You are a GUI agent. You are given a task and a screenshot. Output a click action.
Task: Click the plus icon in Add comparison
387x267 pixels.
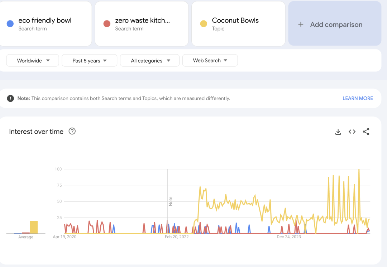(301, 24)
